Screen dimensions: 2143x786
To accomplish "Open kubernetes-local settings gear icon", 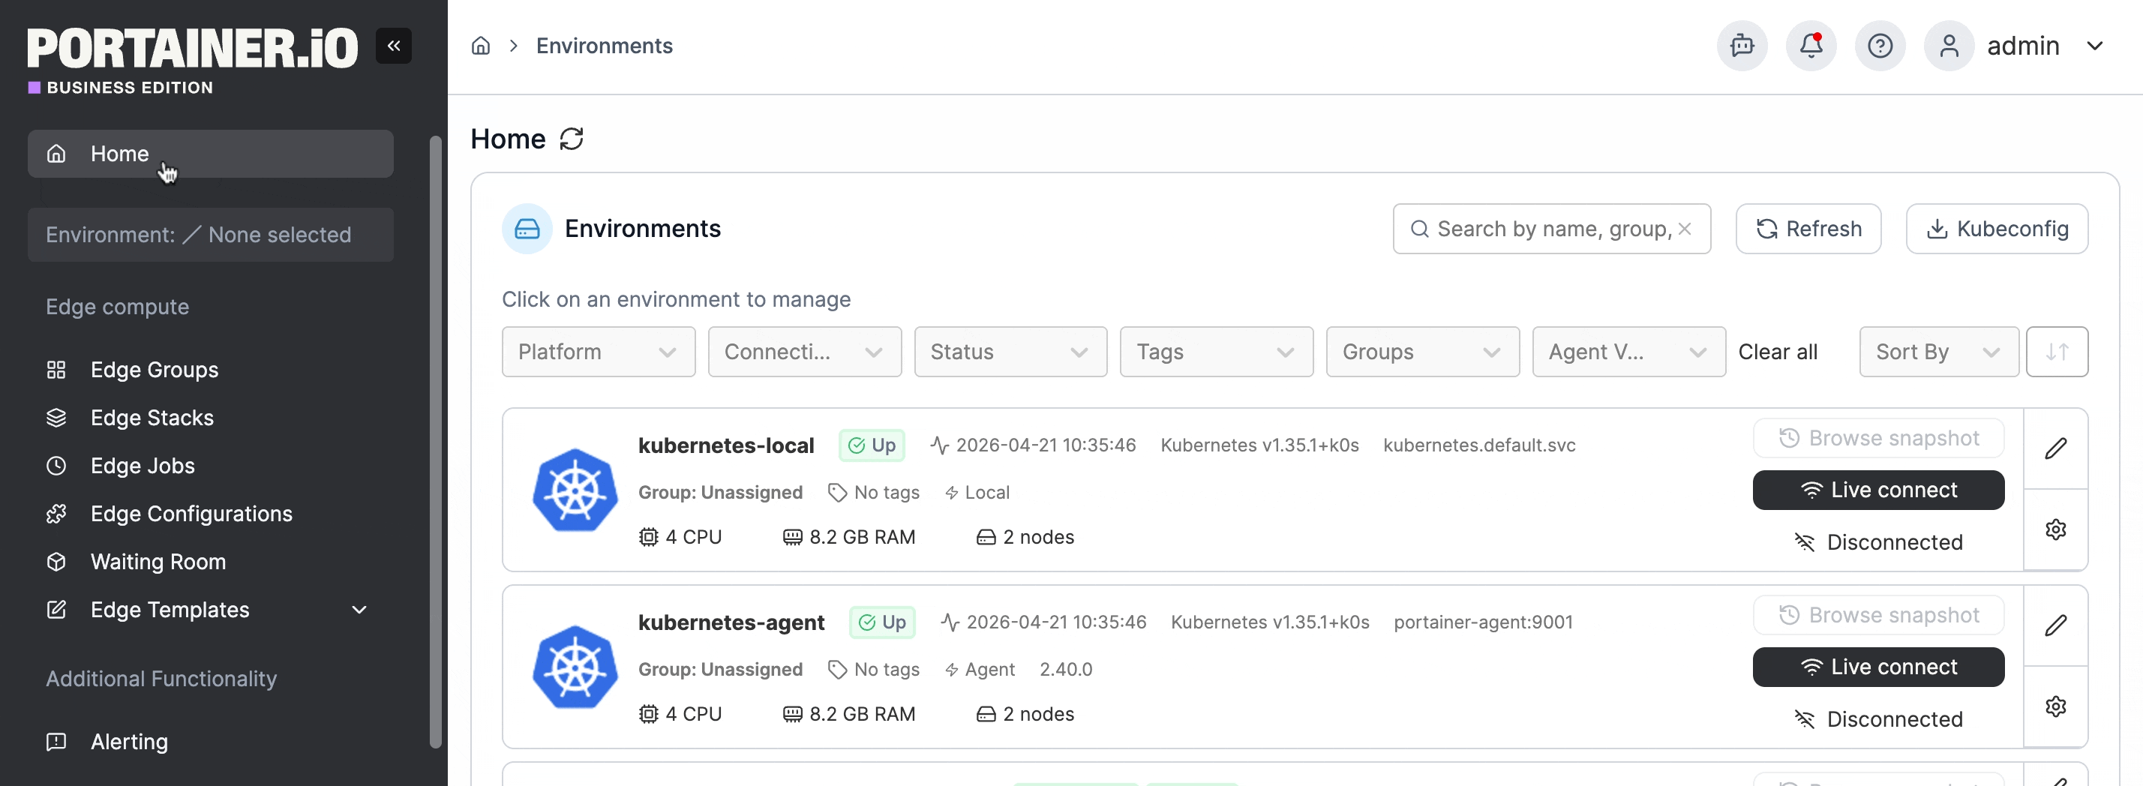I will coord(2056,529).
